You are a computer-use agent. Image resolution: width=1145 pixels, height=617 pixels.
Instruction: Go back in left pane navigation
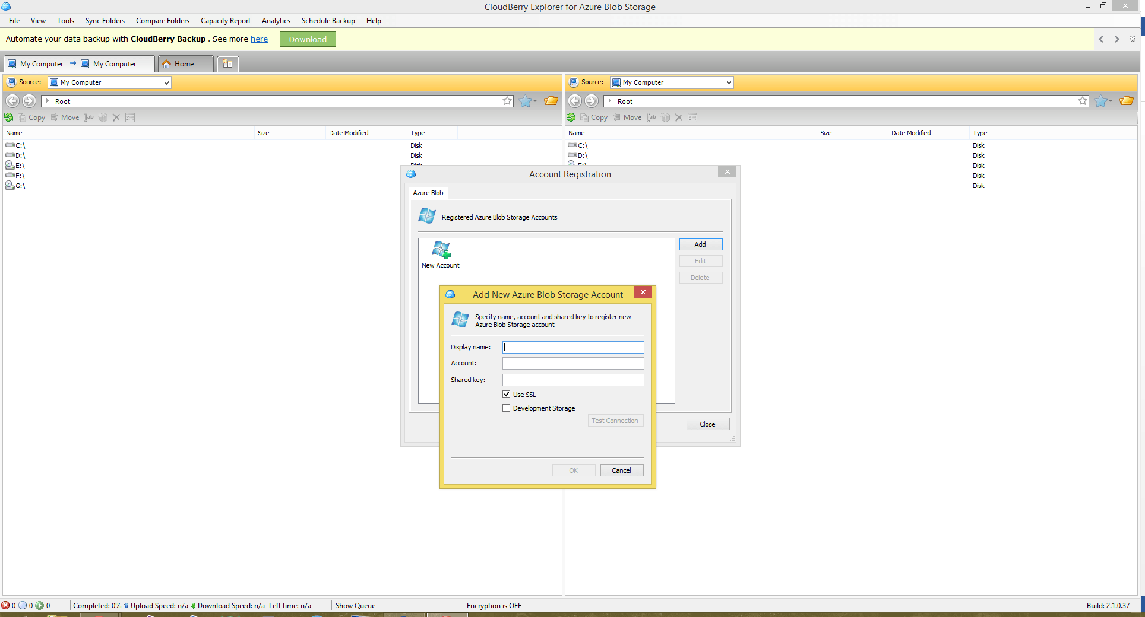(12, 101)
